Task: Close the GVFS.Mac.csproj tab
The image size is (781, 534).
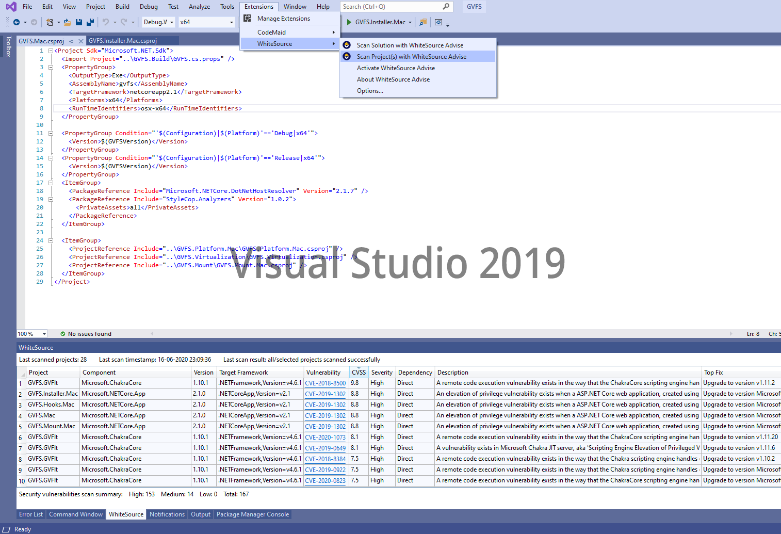Action: (x=81, y=41)
